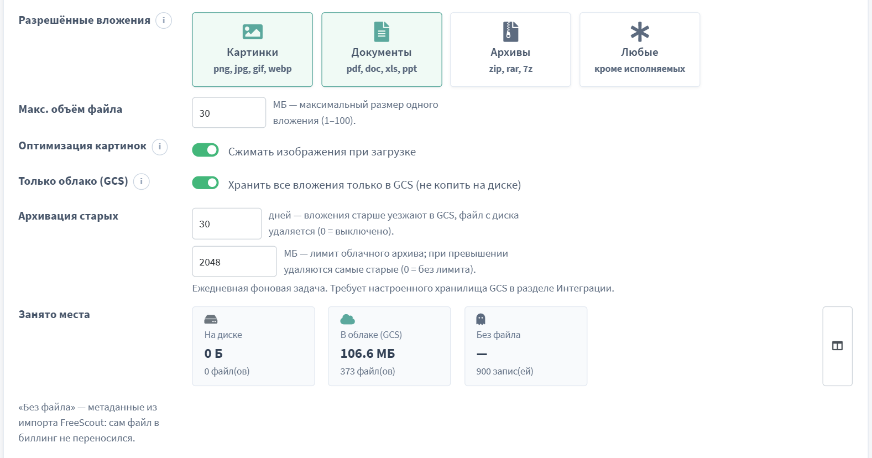Click the Архивация старых label
This screenshot has height=458, width=872.
pyautogui.click(x=69, y=216)
